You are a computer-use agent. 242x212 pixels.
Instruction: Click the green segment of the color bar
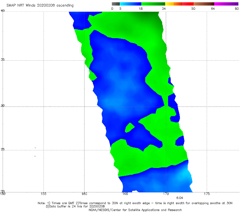[153, 4]
